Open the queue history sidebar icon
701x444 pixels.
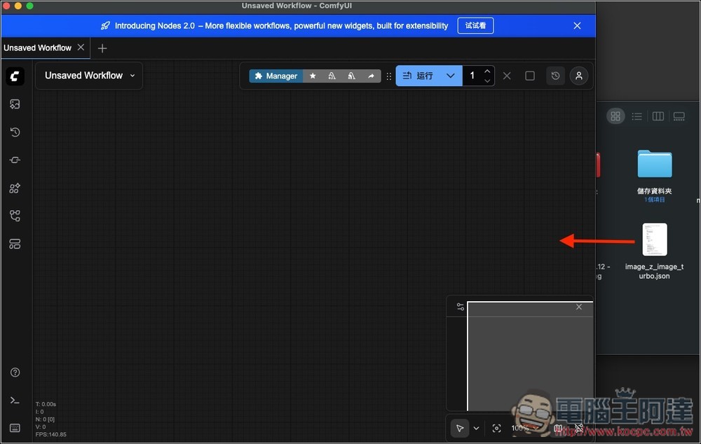[15, 132]
